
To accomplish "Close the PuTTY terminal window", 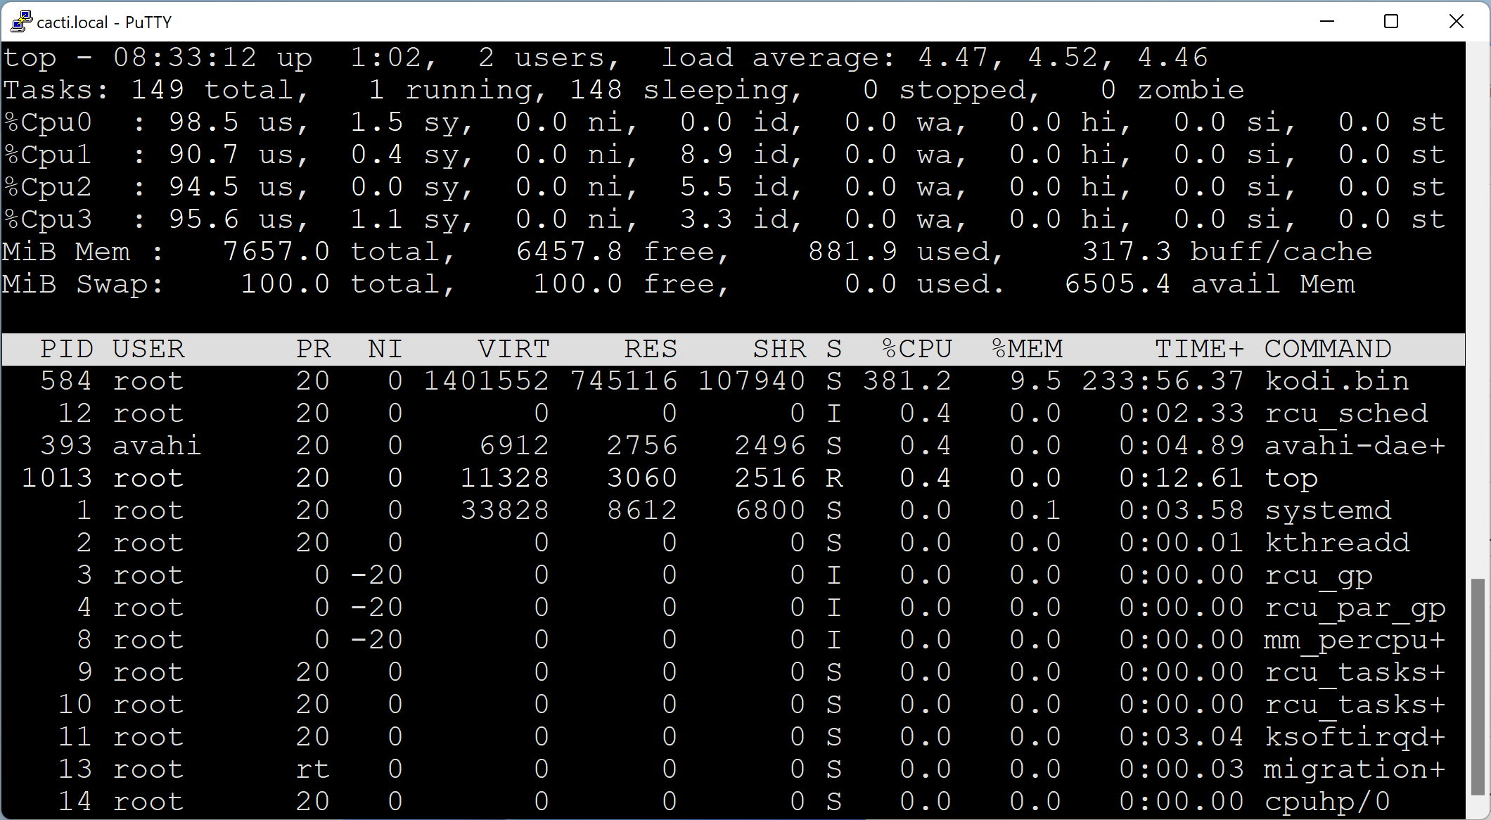I will (1456, 22).
